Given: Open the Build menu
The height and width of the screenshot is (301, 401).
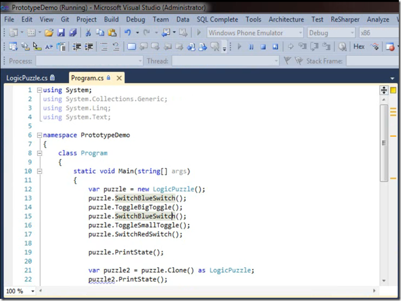Looking at the screenshot, I should (x=111, y=19).
